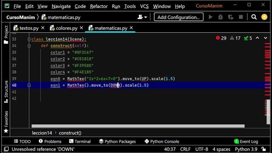Click the leccion14 breadcrumb
The width and height of the screenshot is (272, 153).
[42, 133]
